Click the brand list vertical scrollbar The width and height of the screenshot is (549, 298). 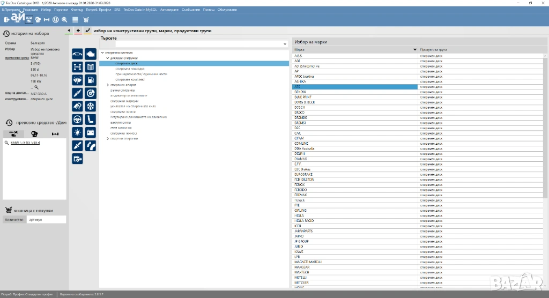click(x=546, y=134)
